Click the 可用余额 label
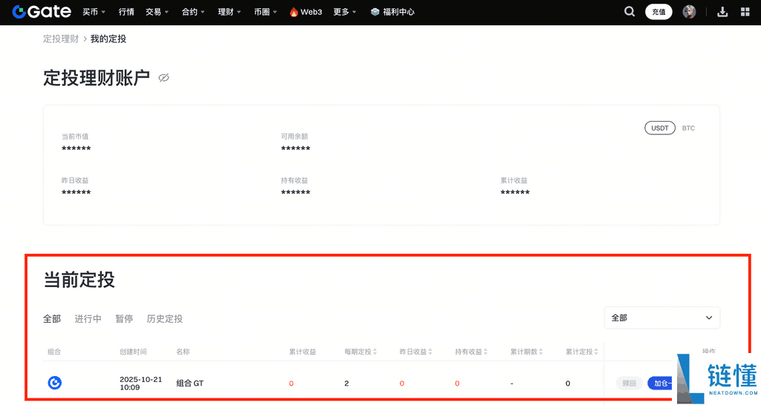The image size is (761, 405). tap(294, 136)
